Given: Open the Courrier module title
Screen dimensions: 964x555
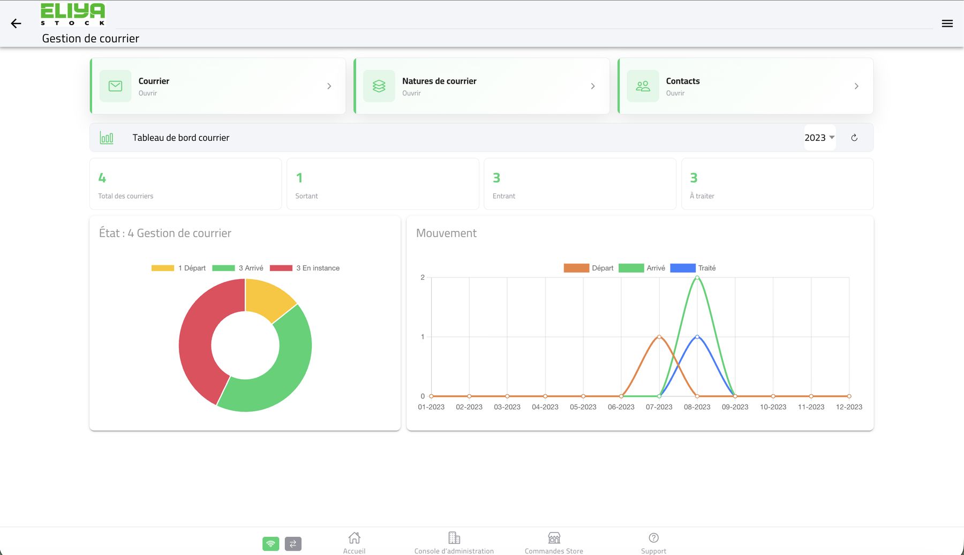Looking at the screenshot, I should (x=154, y=81).
